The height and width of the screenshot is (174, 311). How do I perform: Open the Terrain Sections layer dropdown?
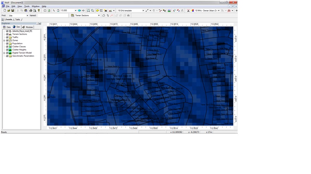click(x=99, y=16)
